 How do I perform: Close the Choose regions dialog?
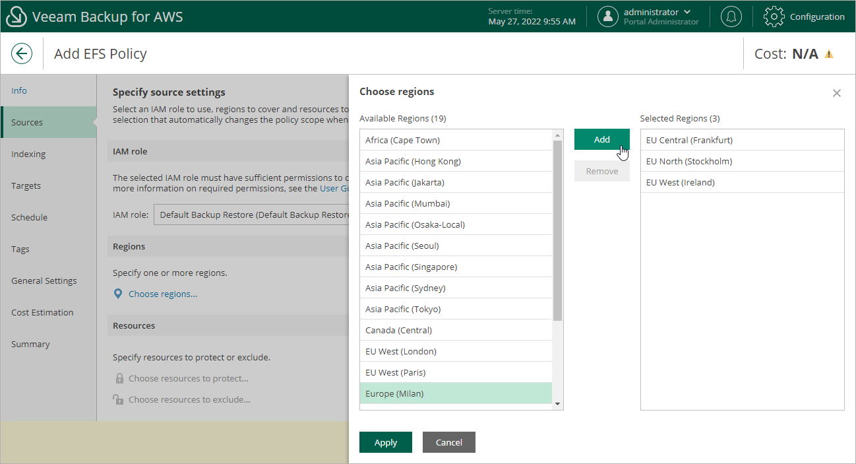click(836, 92)
